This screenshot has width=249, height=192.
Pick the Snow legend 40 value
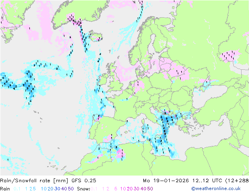[x=143, y=189]
